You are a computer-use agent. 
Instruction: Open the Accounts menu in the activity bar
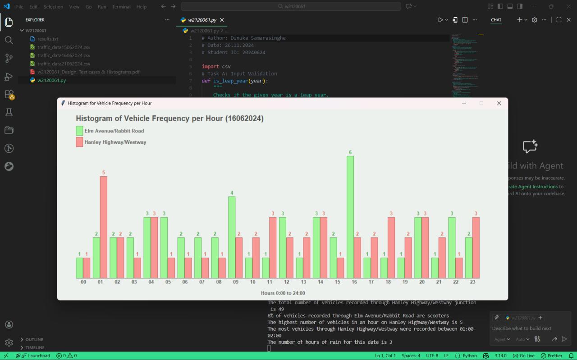point(9,324)
